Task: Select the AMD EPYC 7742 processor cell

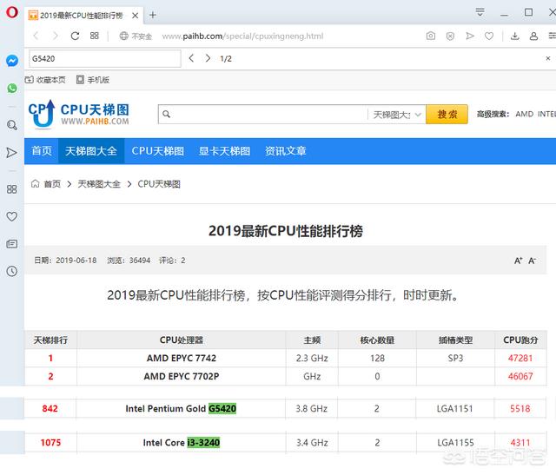Action: 182,358
